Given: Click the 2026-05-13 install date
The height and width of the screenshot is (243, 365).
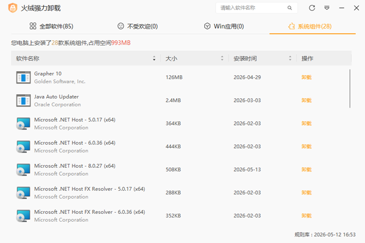Looking at the screenshot, I should [247, 169].
